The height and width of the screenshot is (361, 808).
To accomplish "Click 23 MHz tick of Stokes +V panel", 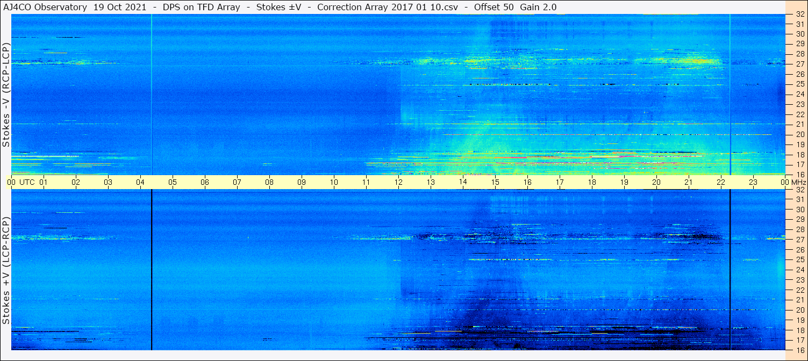I will pyautogui.click(x=799, y=280).
